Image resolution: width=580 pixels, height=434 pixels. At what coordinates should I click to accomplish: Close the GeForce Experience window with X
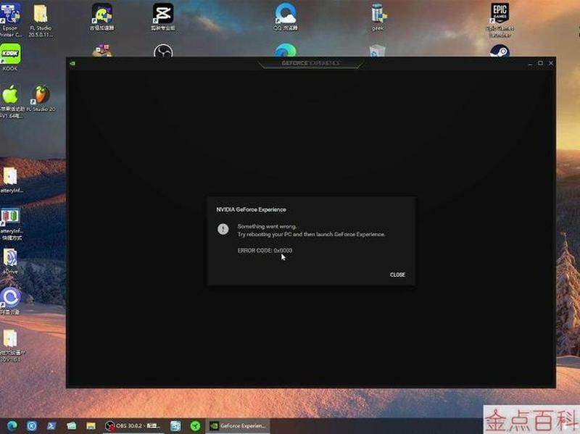point(551,63)
